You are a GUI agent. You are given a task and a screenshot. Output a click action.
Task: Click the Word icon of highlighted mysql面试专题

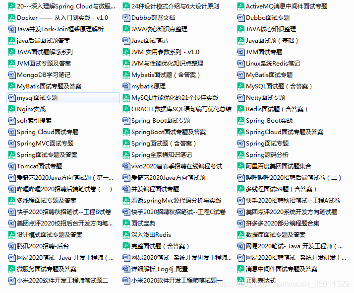point(11,98)
